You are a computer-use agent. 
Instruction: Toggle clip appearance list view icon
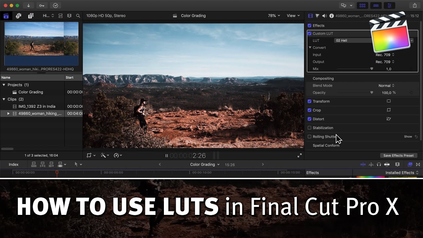point(60,16)
